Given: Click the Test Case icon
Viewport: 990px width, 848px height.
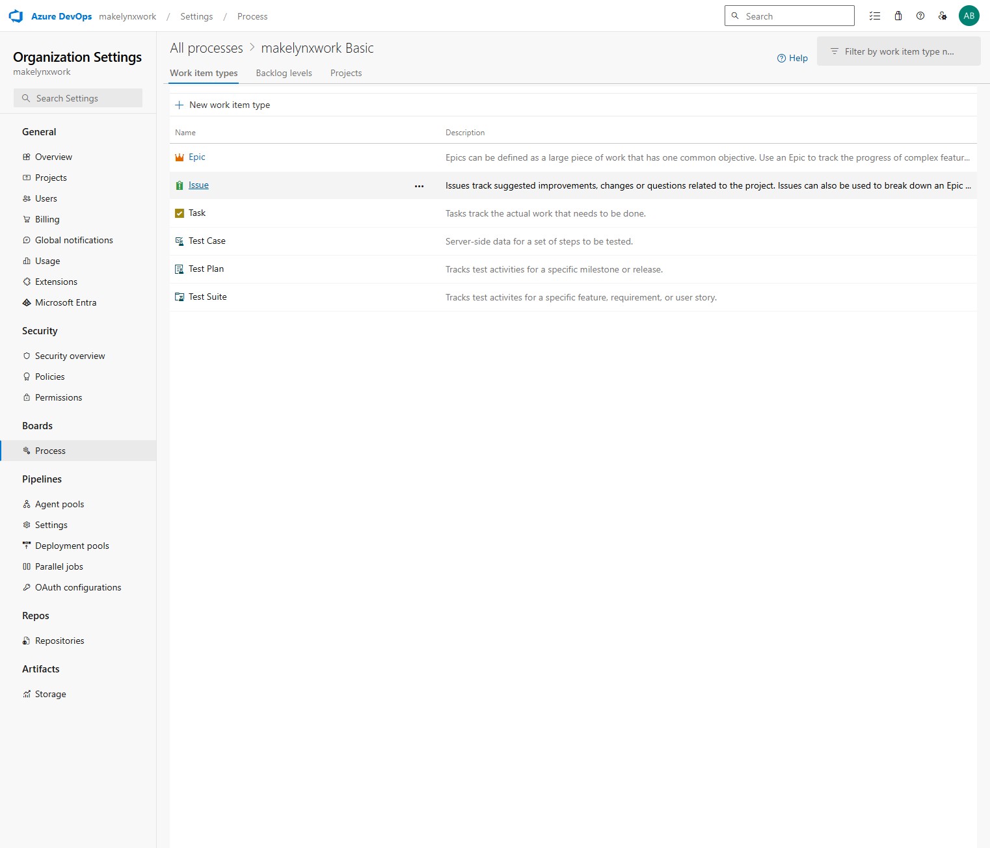Looking at the screenshot, I should (180, 241).
